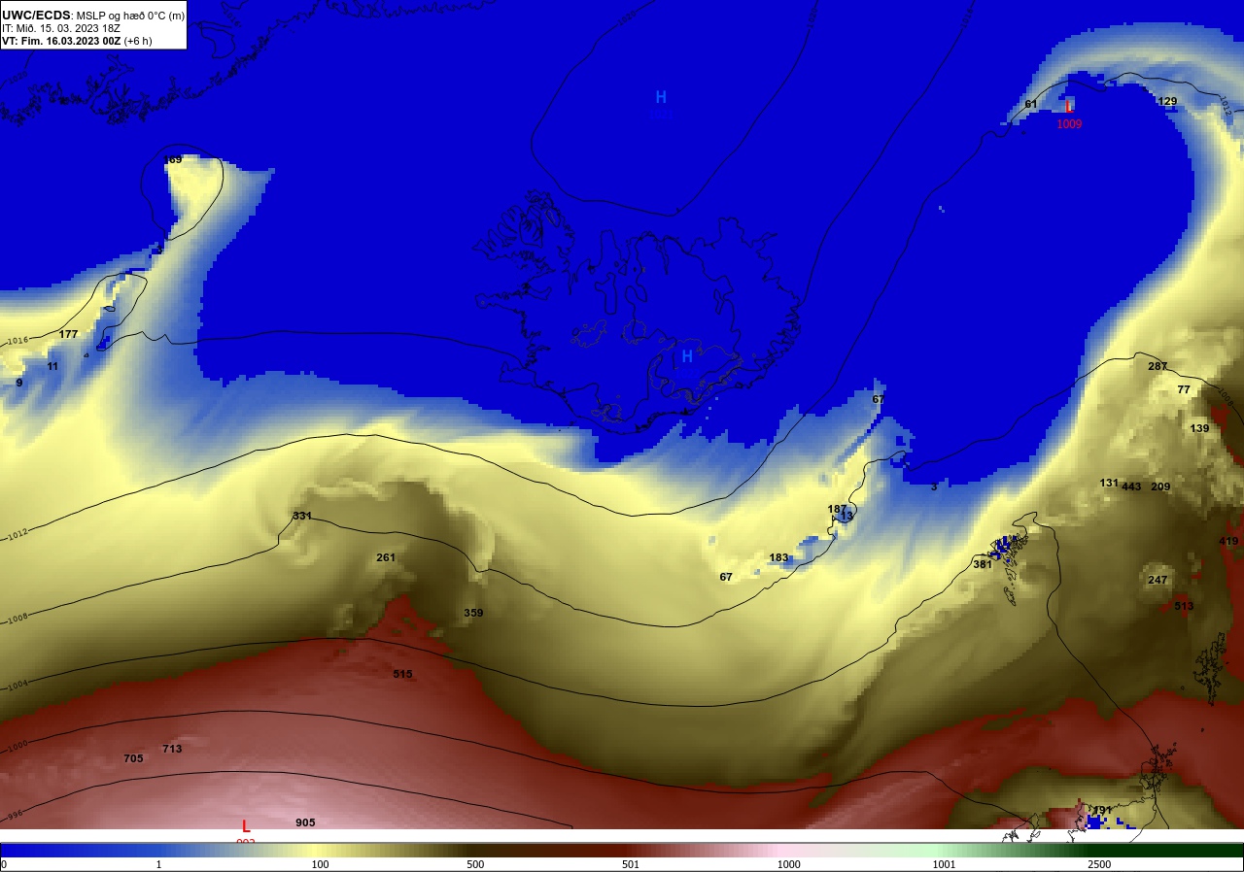Screen dimensions: 1244x872
Task: Click the value 129 at the top right
Action: (x=1167, y=101)
